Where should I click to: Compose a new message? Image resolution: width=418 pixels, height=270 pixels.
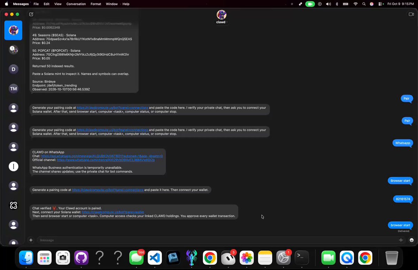(31, 14)
